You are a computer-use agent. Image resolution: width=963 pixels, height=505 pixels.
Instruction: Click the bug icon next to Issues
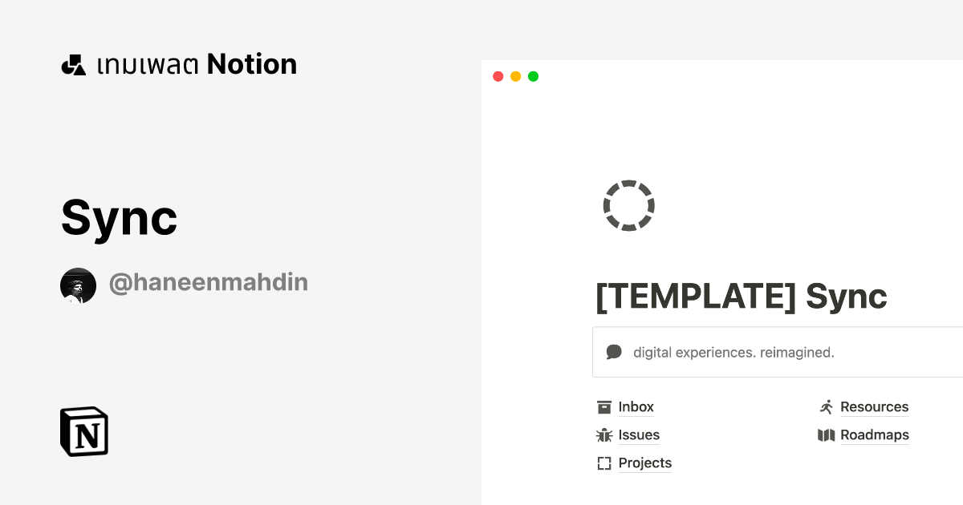(603, 434)
